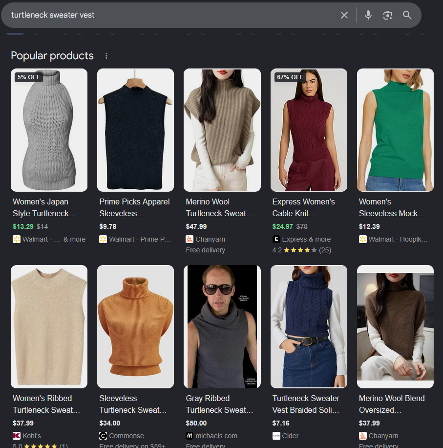The height and width of the screenshot is (448, 443).
Task: Click the 5% OFF discount badge
Action: 28,77
